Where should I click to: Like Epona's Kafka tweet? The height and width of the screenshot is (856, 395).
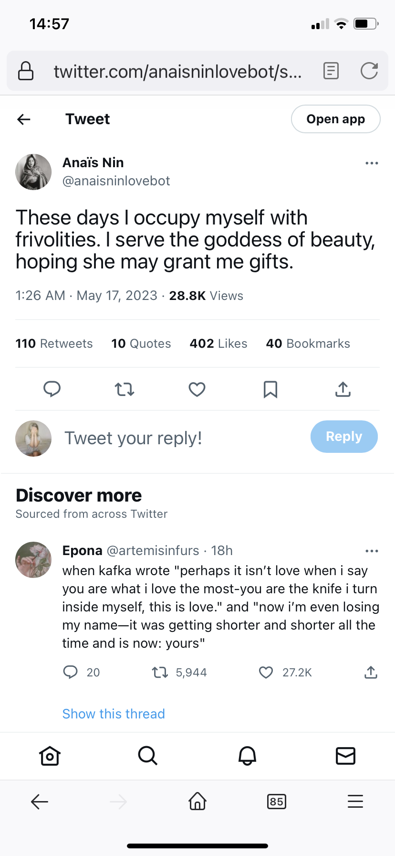[266, 673]
